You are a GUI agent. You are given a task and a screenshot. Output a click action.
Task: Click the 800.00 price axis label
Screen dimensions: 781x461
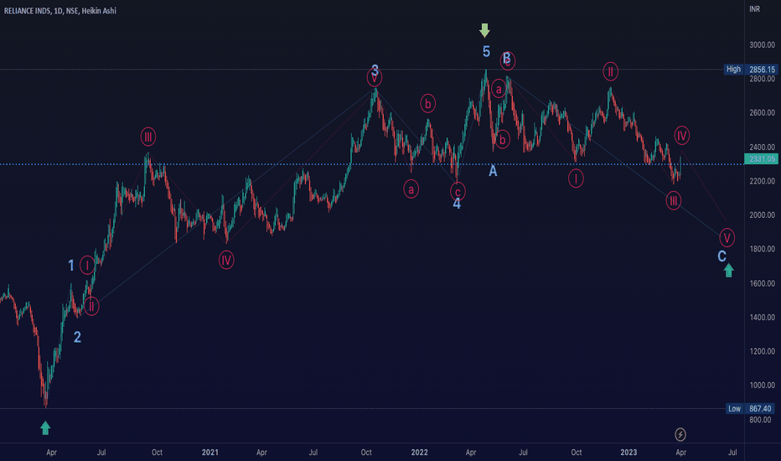click(x=761, y=420)
